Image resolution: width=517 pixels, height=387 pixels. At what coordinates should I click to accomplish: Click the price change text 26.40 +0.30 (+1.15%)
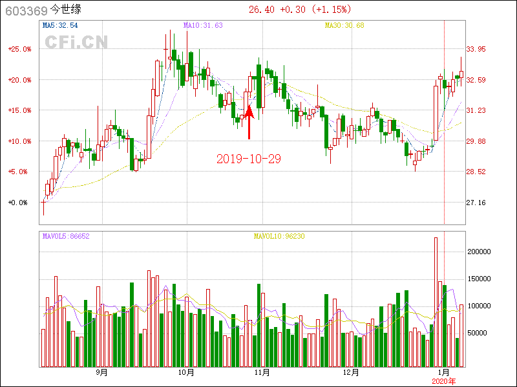pos(300,10)
